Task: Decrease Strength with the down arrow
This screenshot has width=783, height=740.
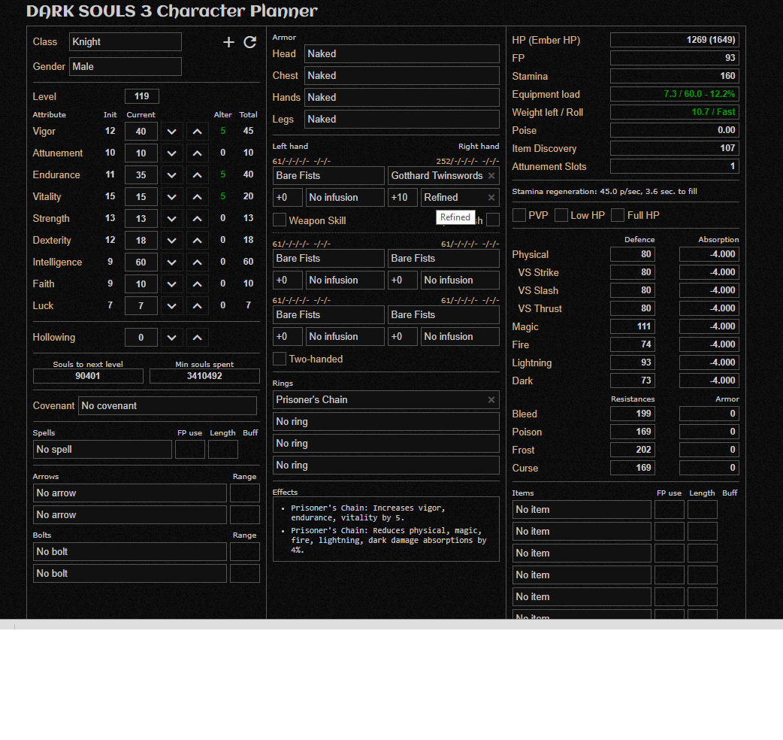Action: [172, 218]
